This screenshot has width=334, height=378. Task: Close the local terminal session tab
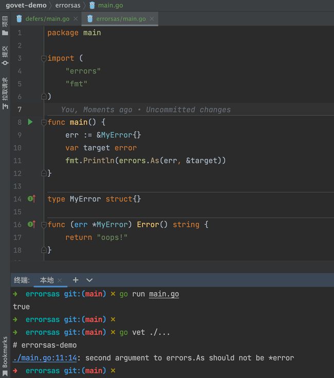point(60,280)
